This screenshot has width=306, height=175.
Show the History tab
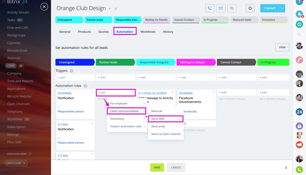[x=168, y=32]
